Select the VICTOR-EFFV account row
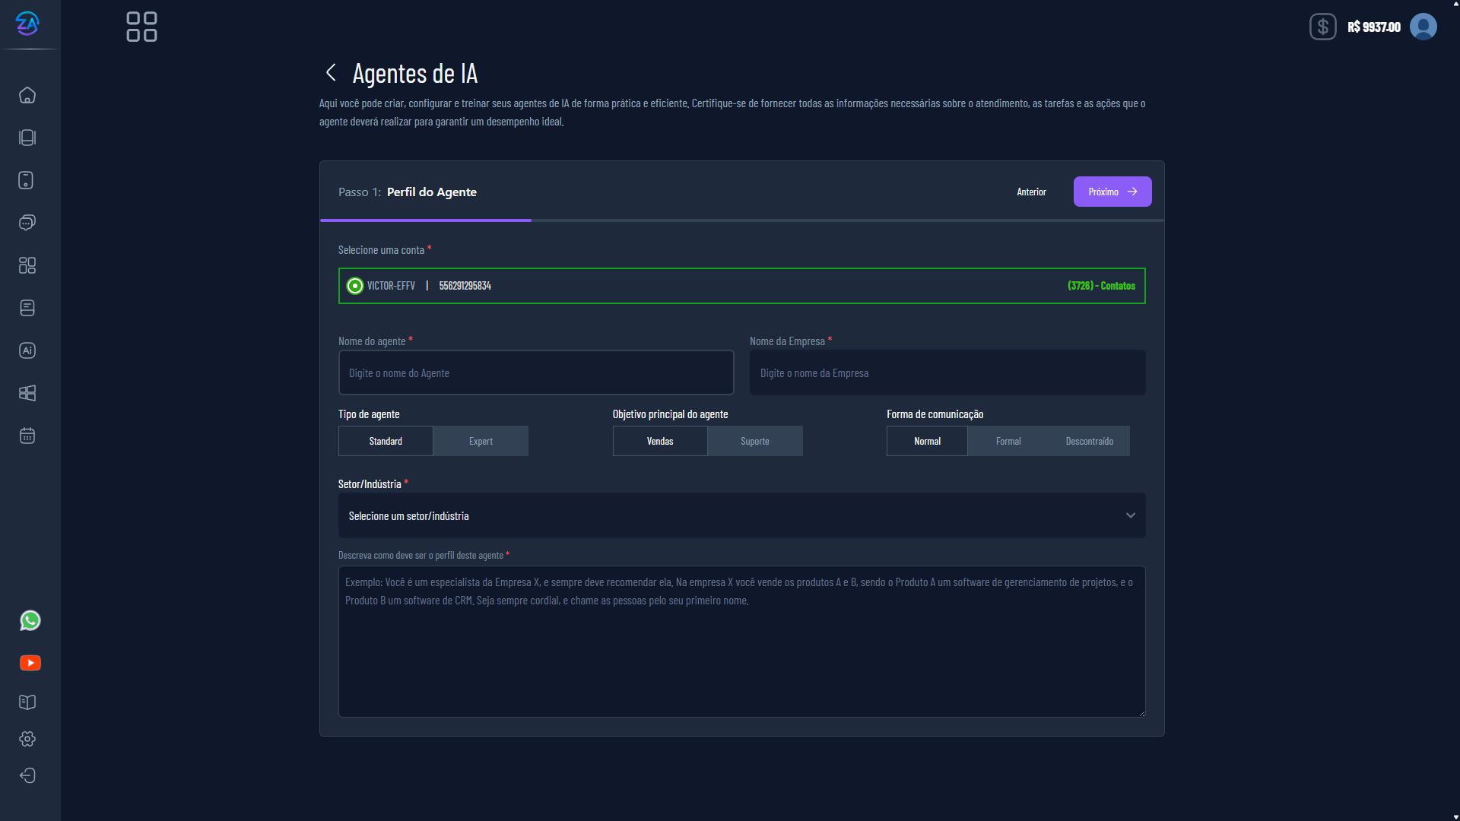The height and width of the screenshot is (821, 1460). [x=741, y=286]
